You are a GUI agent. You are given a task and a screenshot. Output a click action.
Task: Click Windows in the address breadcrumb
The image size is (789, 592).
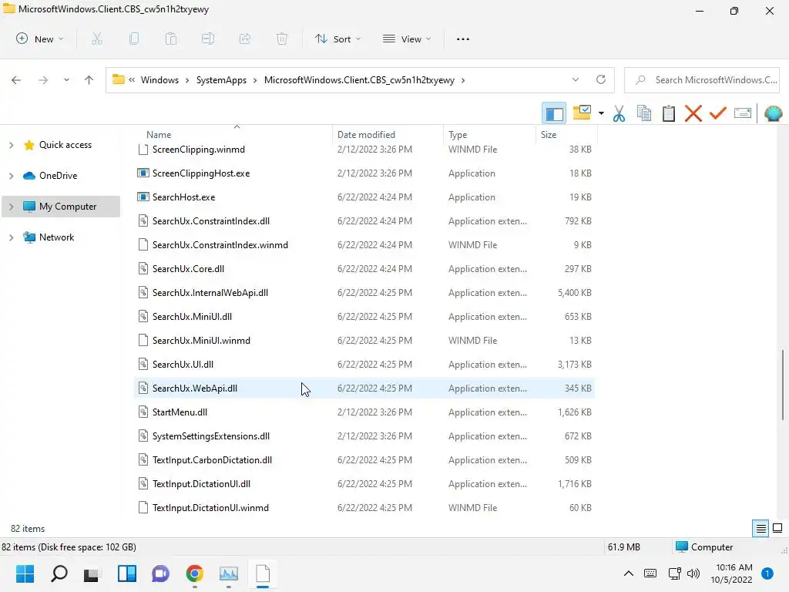pos(159,80)
